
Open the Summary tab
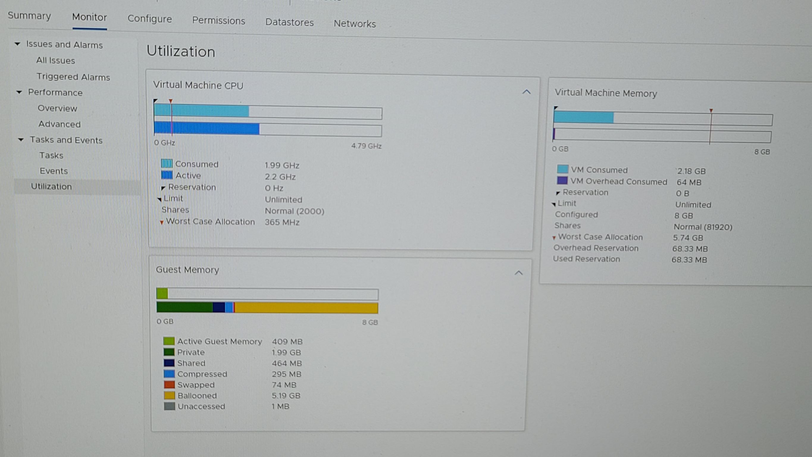click(29, 15)
